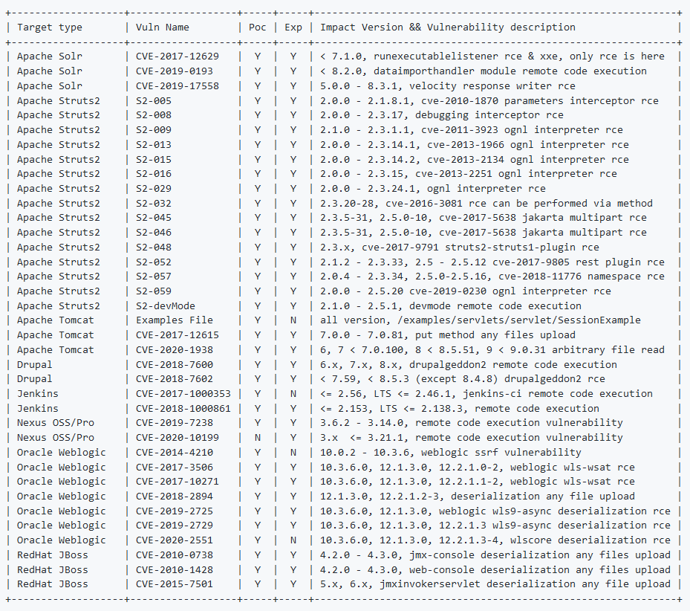This screenshot has width=690, height=611.
Task: Select the S2-057 vulnerability name
Action: (x=154, y=277)
